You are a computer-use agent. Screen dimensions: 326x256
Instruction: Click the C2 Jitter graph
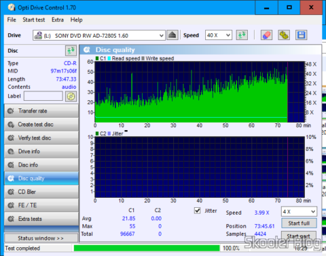click(200, 167)
